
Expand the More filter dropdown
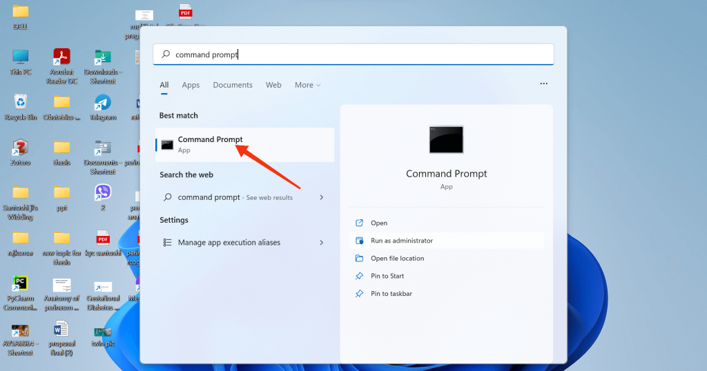(307, 85)
